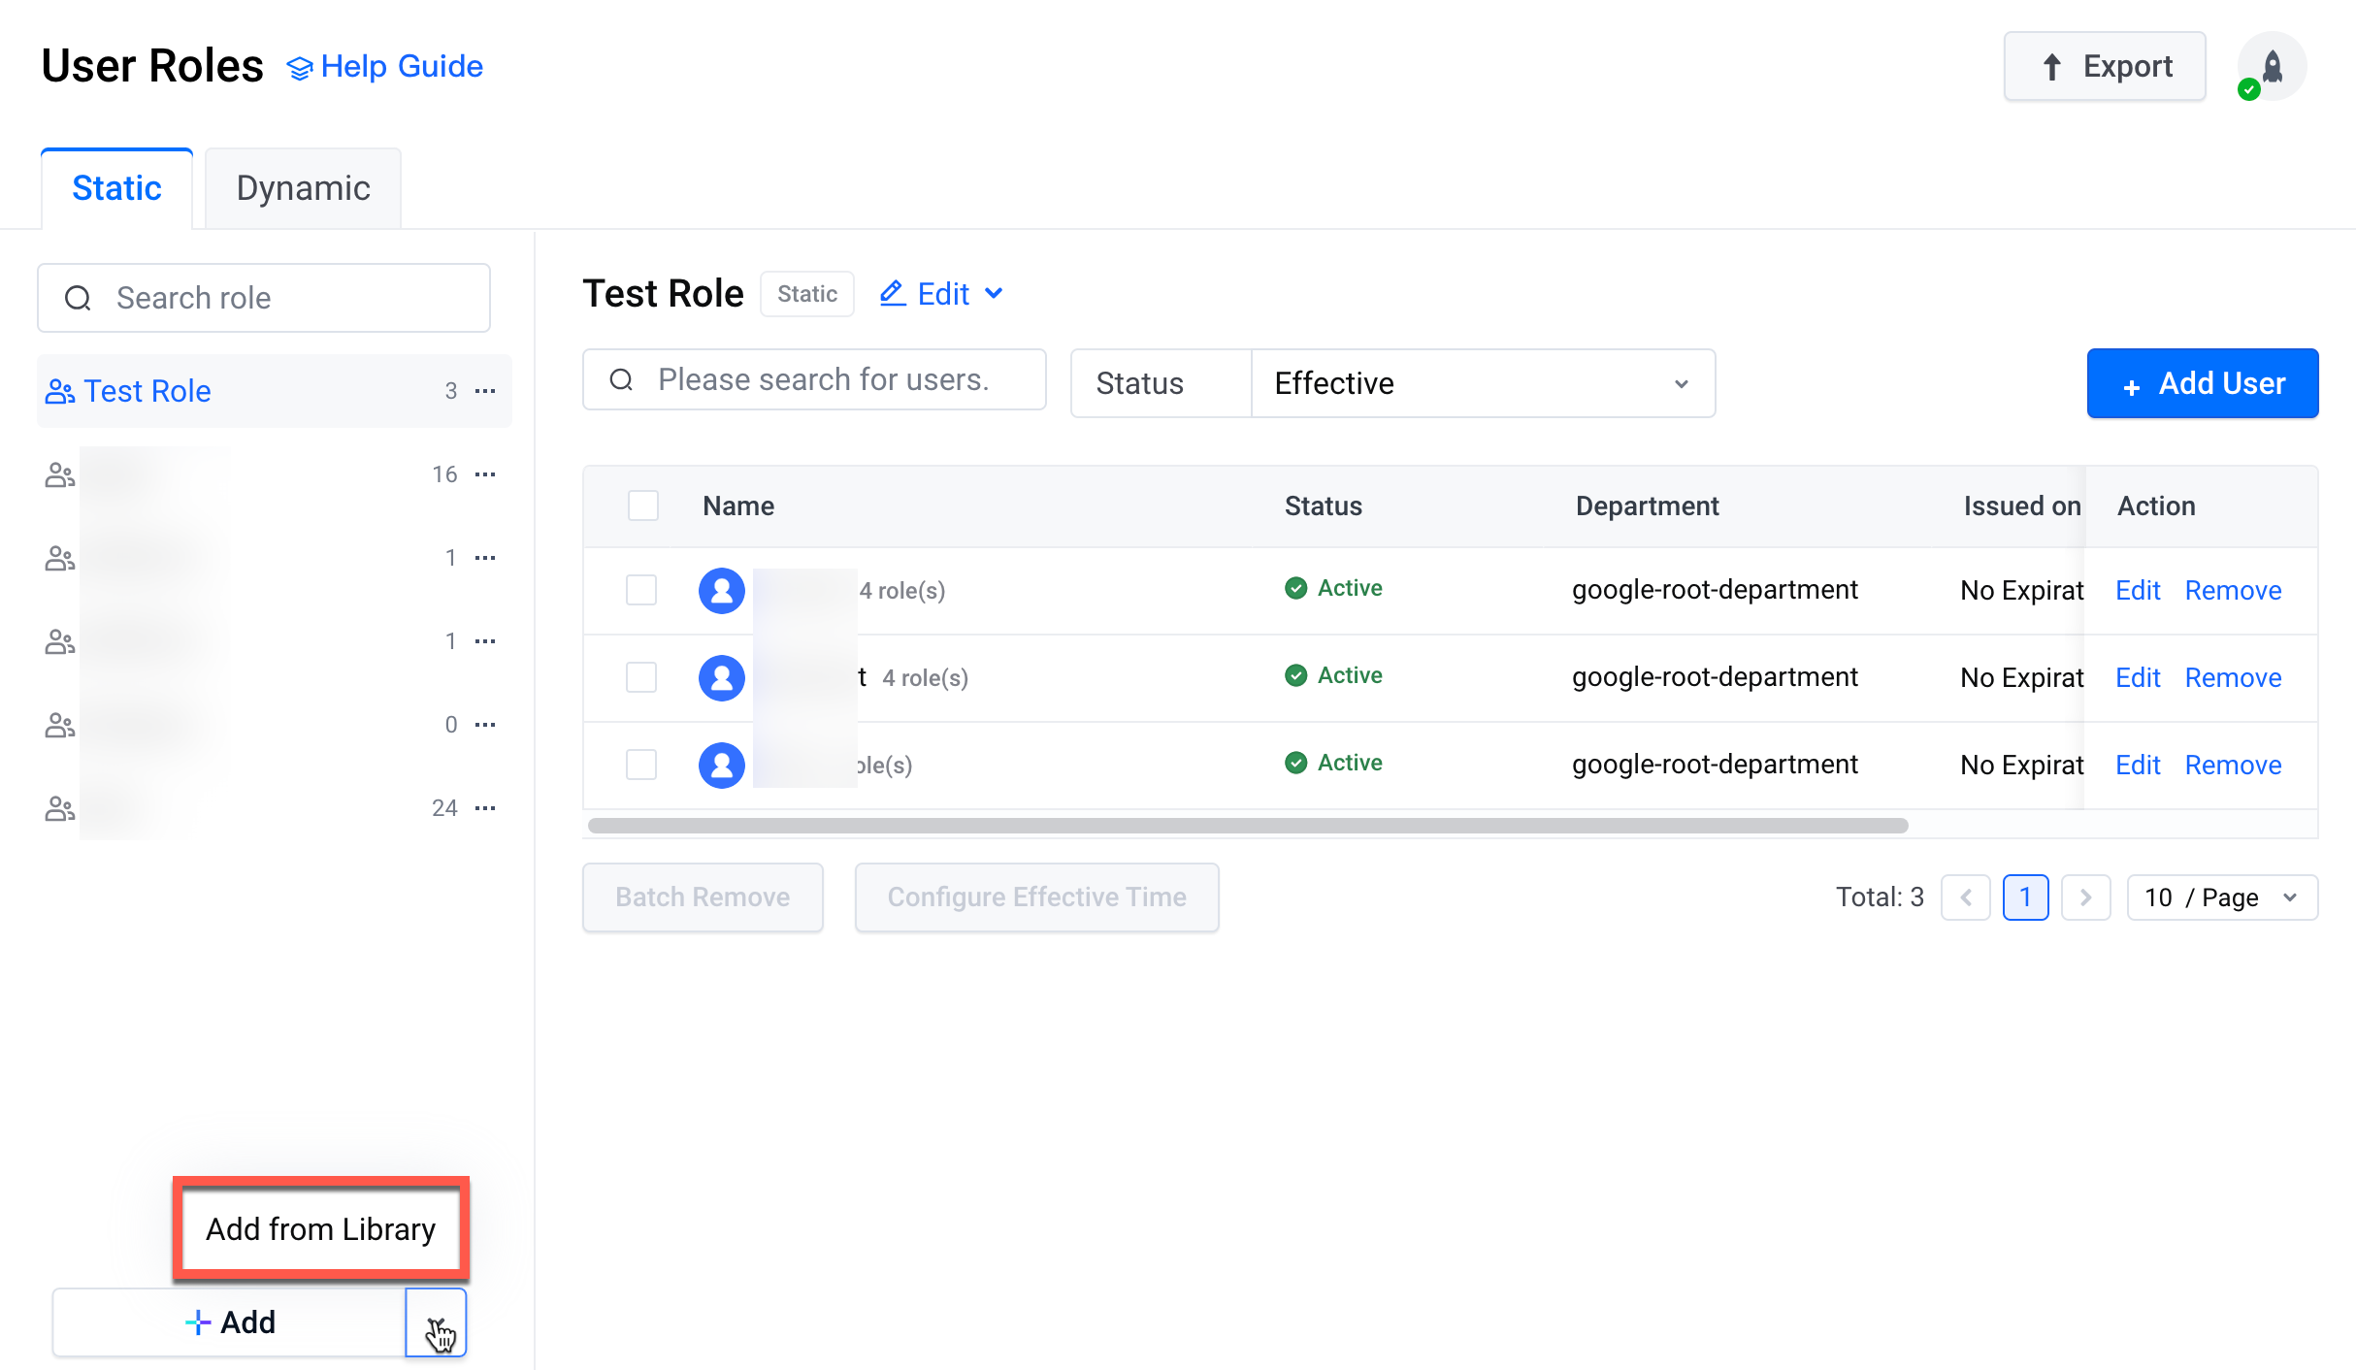This screenshot has width=2356, height=1370.
Task: Click the Name column header
Action: [x=738, y=506]
